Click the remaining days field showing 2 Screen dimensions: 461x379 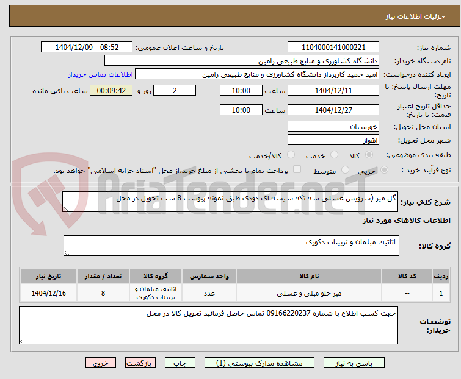[x=175, y=90]
